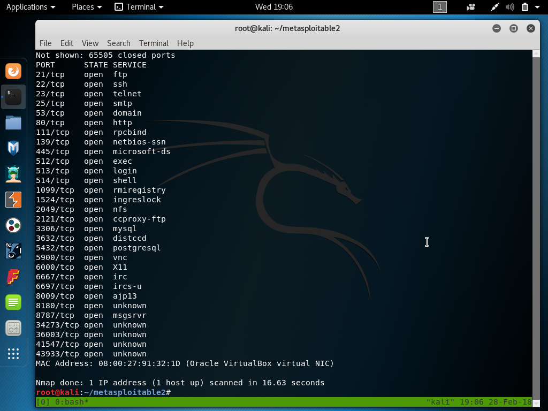Click the tmux status "kali" 19:06 28-Feb-18
548x411 pixels.
479,402
